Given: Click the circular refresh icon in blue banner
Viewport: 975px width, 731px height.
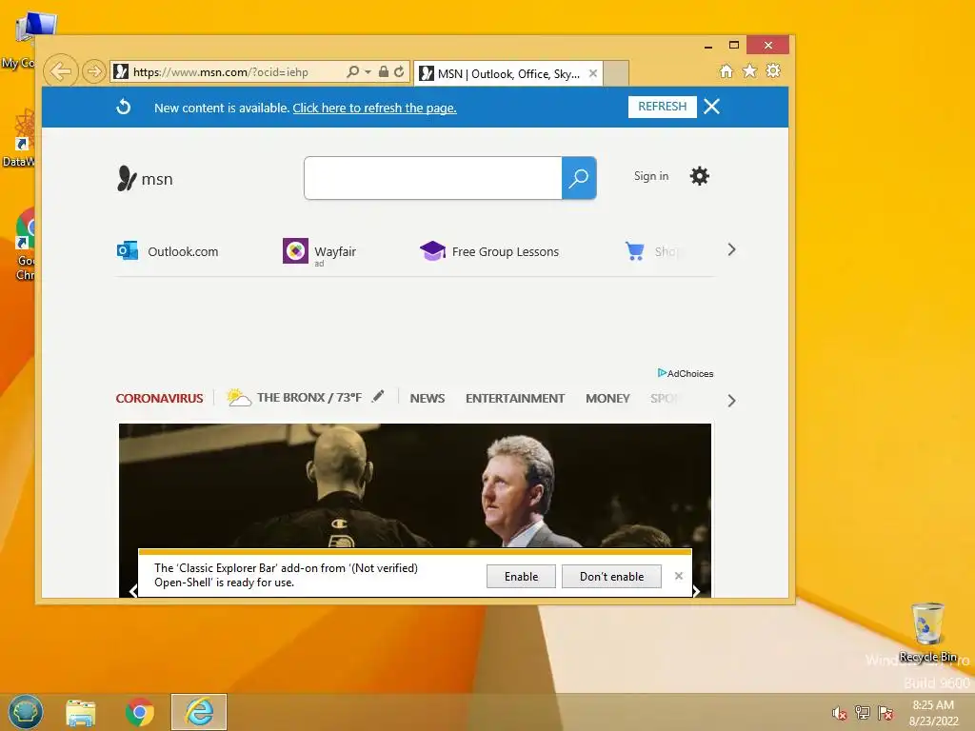Looking at the screenshot, I should click(x=124, y=107).
